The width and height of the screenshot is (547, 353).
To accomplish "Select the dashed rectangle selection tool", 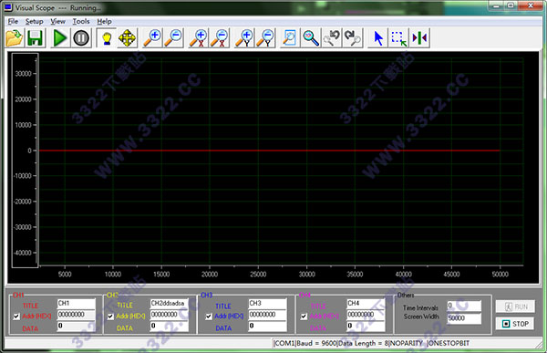I will [398, 37].
